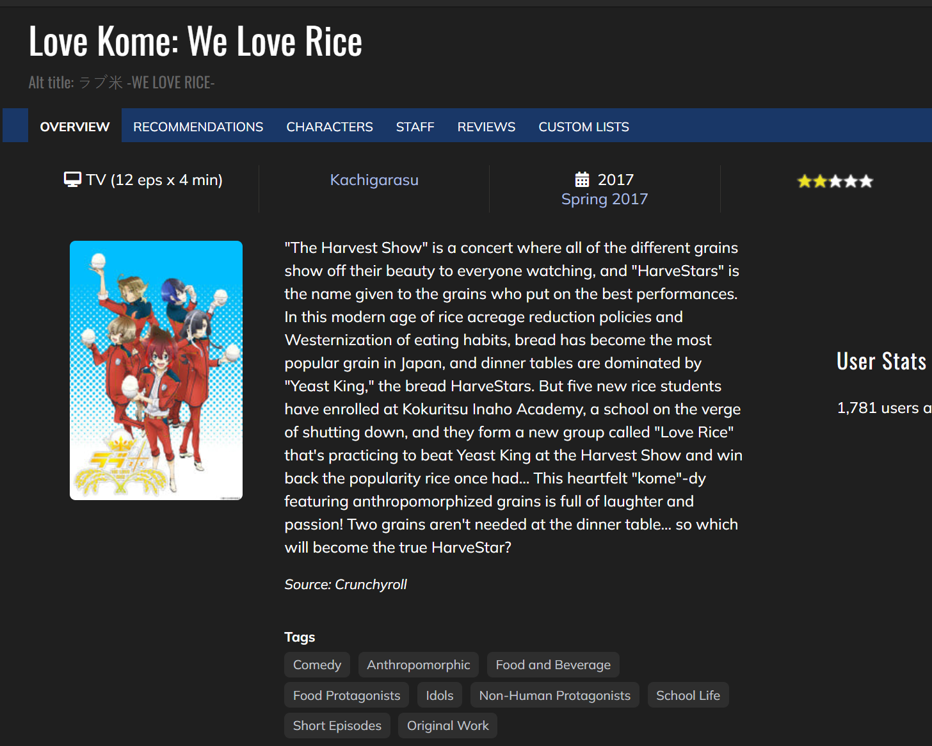Open the Kachigarasu studio link
The image size is (932, 746).
pos(374,180)
